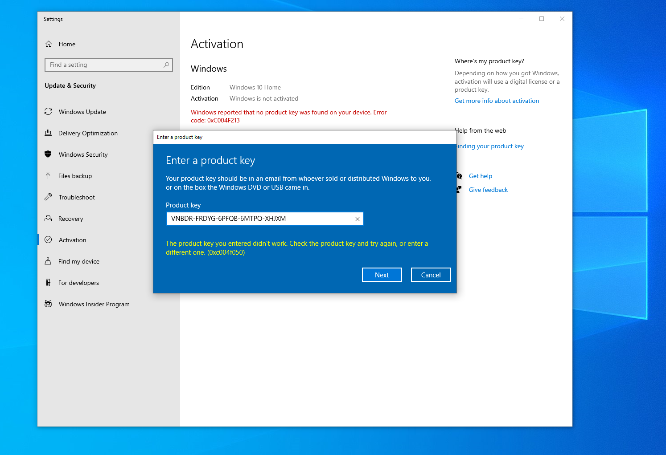Click 'Windows is not activated' status text
This screenshot has width=666, height=455.
coord(264,99)
